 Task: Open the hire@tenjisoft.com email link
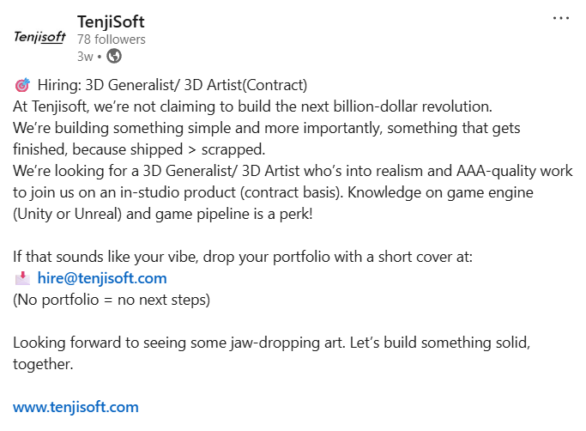click(102, 278)
